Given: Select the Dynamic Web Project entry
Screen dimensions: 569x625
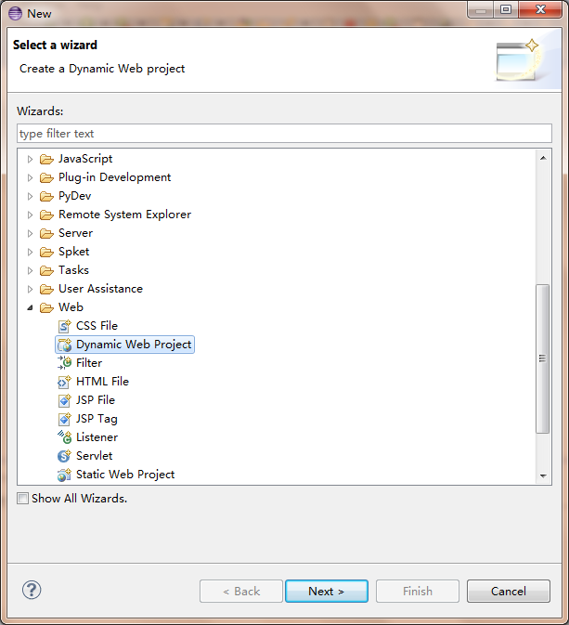Looking at the screenshot, I should tap(124, 345).
